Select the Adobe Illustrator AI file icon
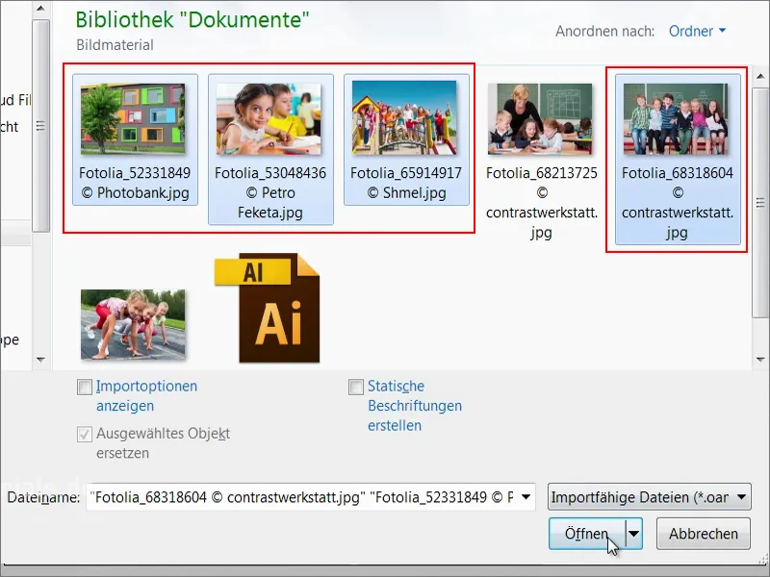This screenshot has width=770, height=577. point(268,308)
